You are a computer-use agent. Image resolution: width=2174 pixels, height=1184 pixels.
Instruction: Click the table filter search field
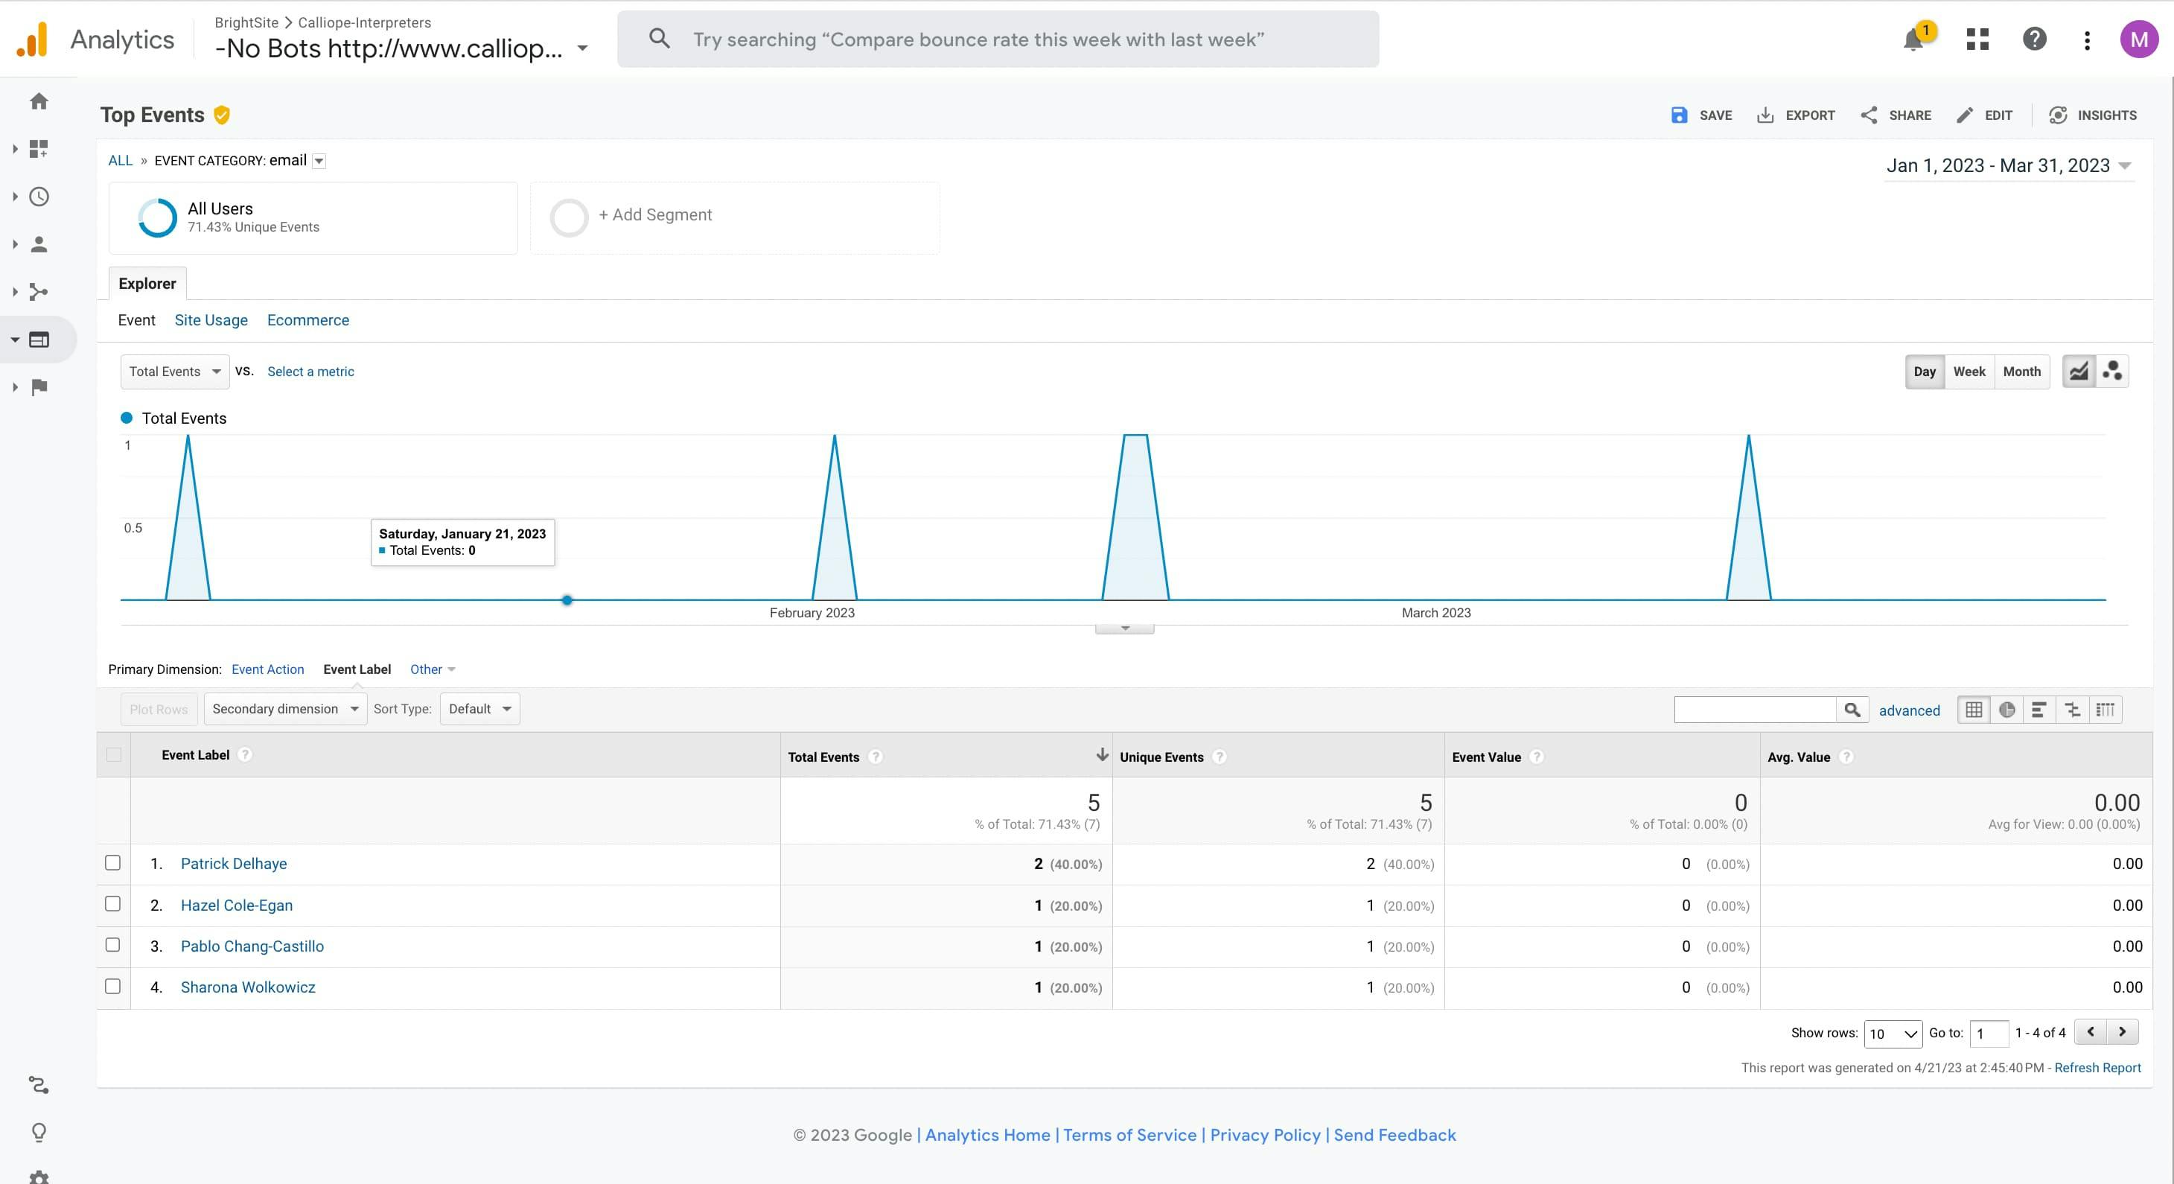click(1755, 710)
